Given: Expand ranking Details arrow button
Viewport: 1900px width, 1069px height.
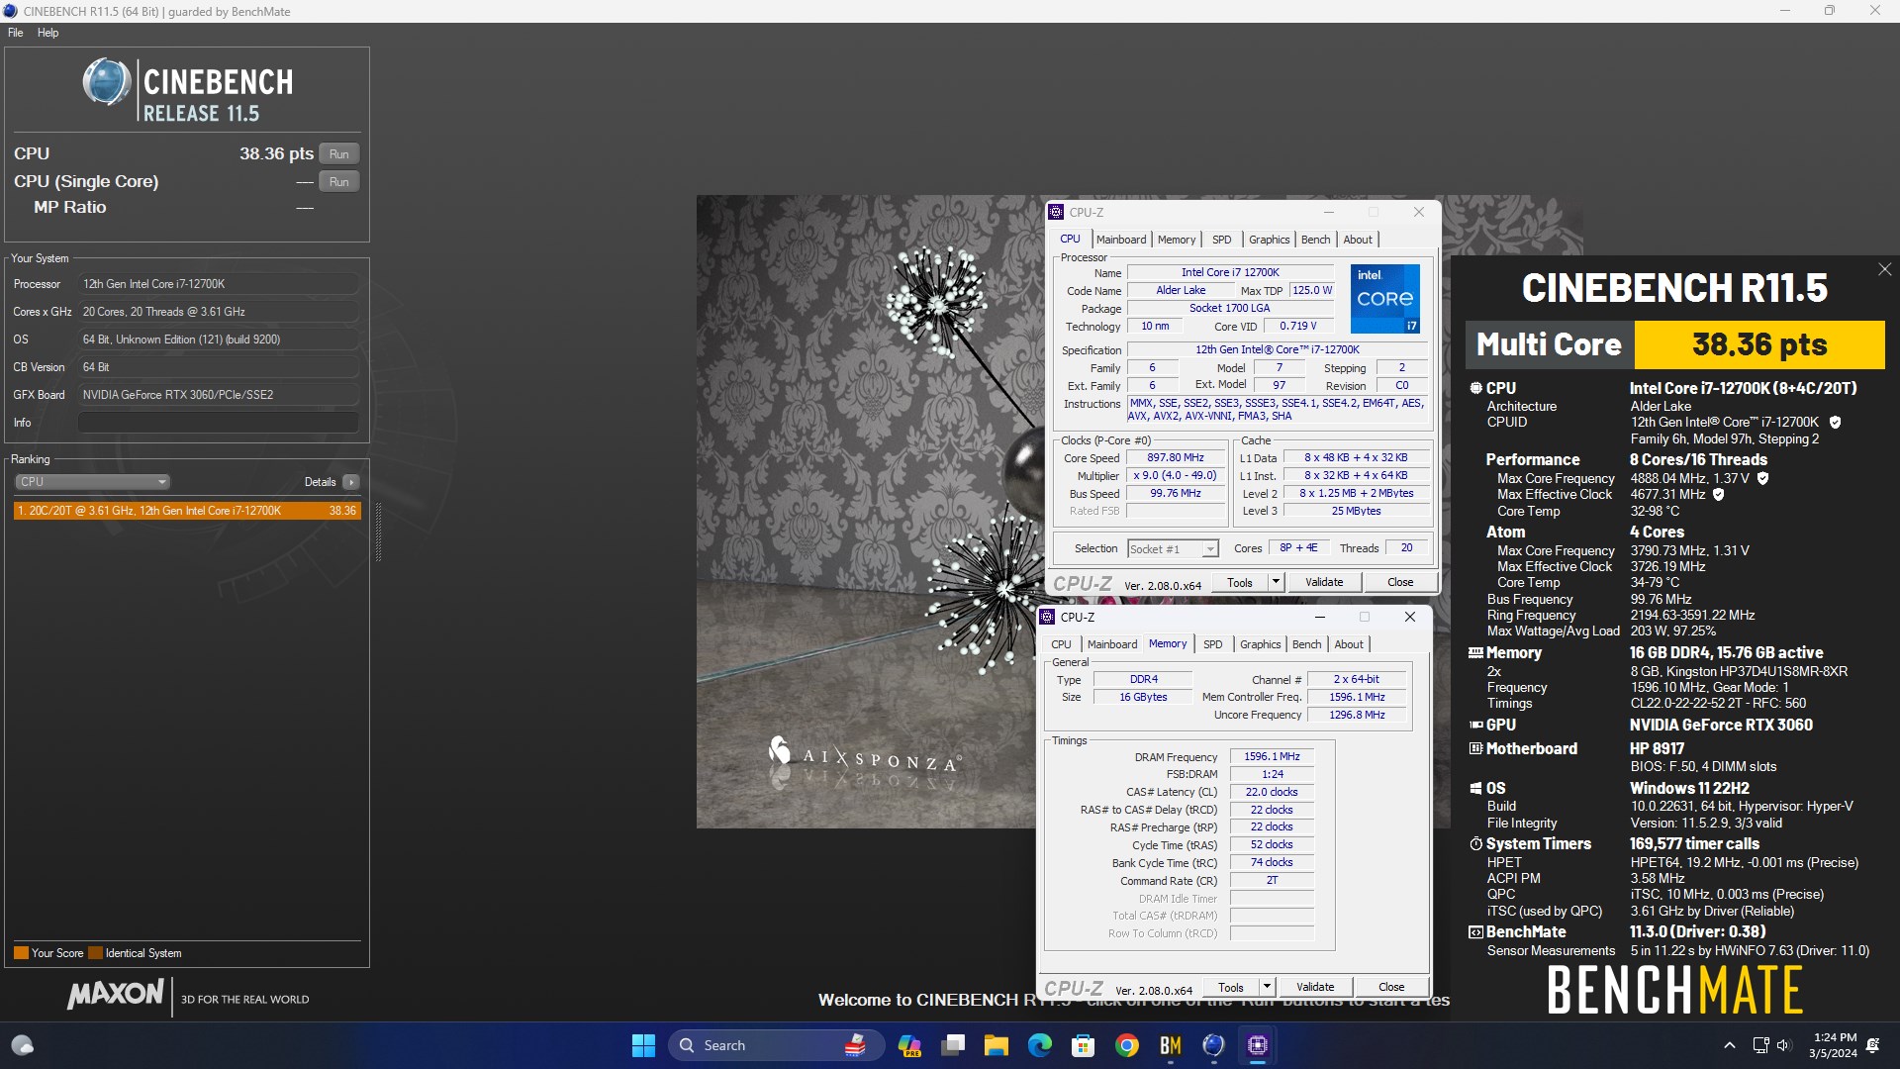Looking at the screenshot, I should (x=351, y=482).
